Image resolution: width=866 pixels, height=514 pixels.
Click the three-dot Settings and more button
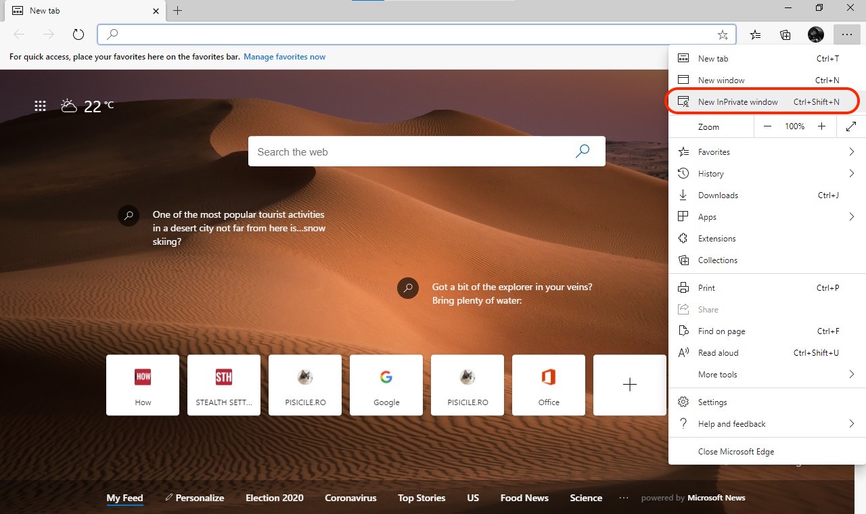click(x=847, y=34)
